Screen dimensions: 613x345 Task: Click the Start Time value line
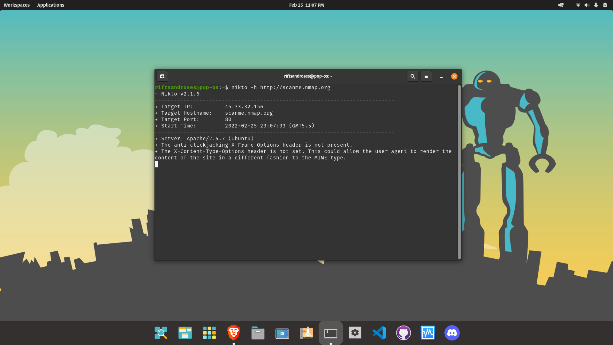pyautogui.click(x=235, y=126)
